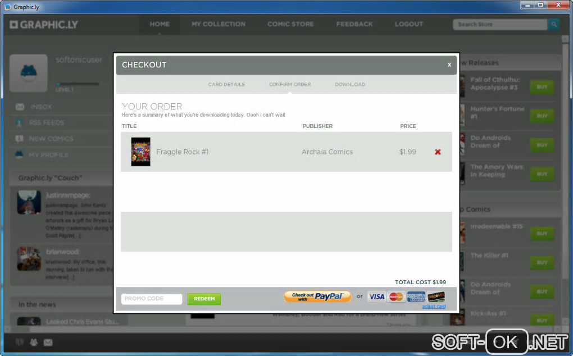The width and height of the screenshot is (573, 356).
Task: Choose the Visa card icon
Action: 376,296
